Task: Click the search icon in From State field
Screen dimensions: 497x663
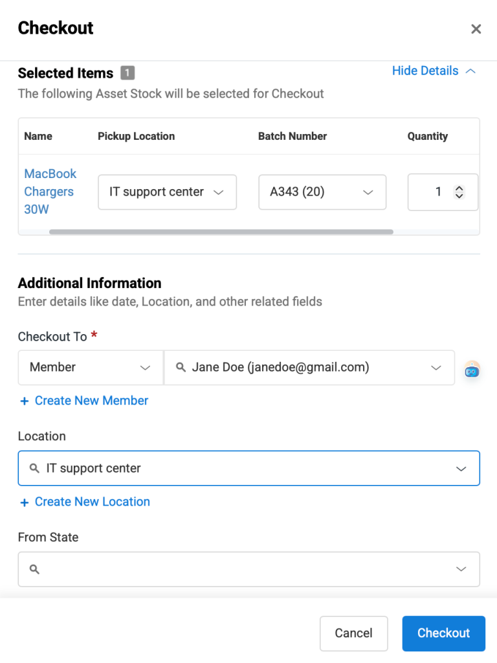Action: click(34, 569)
